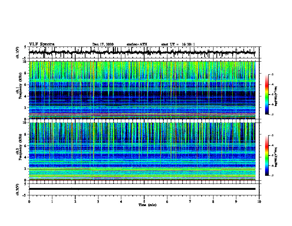Click the 'VLF Spectra' title text
Viewport: 292px width, 226px height.
pos(42,44)
